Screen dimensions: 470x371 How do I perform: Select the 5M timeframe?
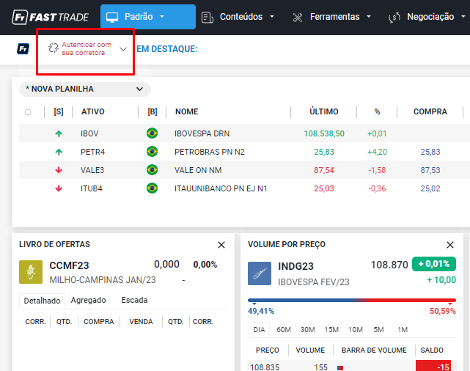378,330
